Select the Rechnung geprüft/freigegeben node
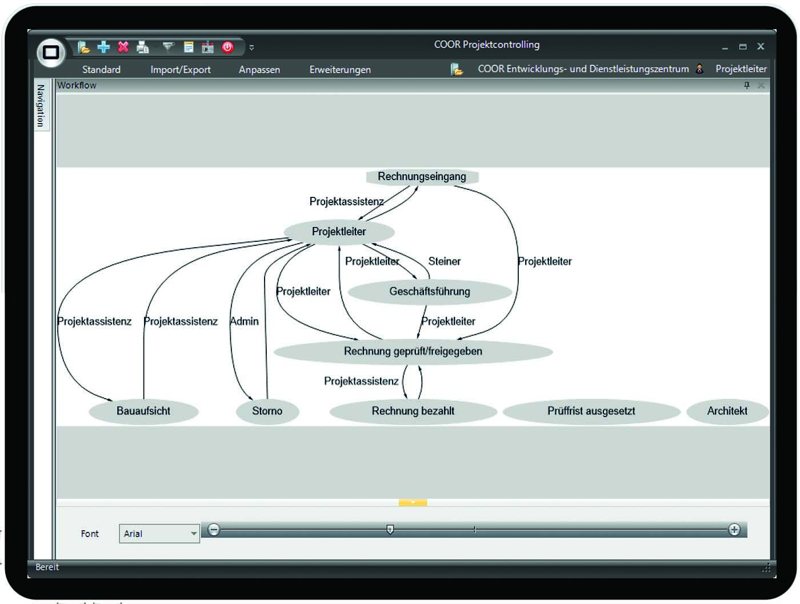 [x=413, y=351]
